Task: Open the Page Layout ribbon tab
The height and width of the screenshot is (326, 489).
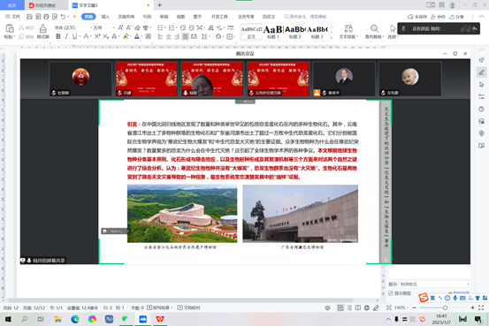Action: pos(126,17)
